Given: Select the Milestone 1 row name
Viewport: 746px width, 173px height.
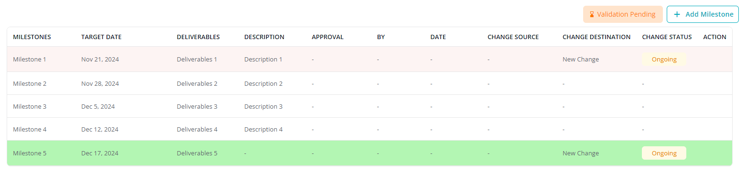Looking at the screenshot, I should 30,60.
